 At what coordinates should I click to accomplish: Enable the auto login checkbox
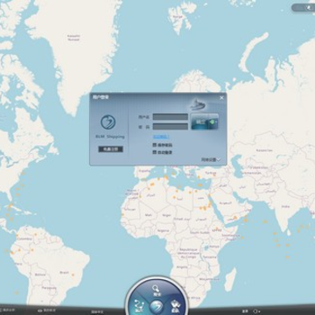[x=155, y=152]
